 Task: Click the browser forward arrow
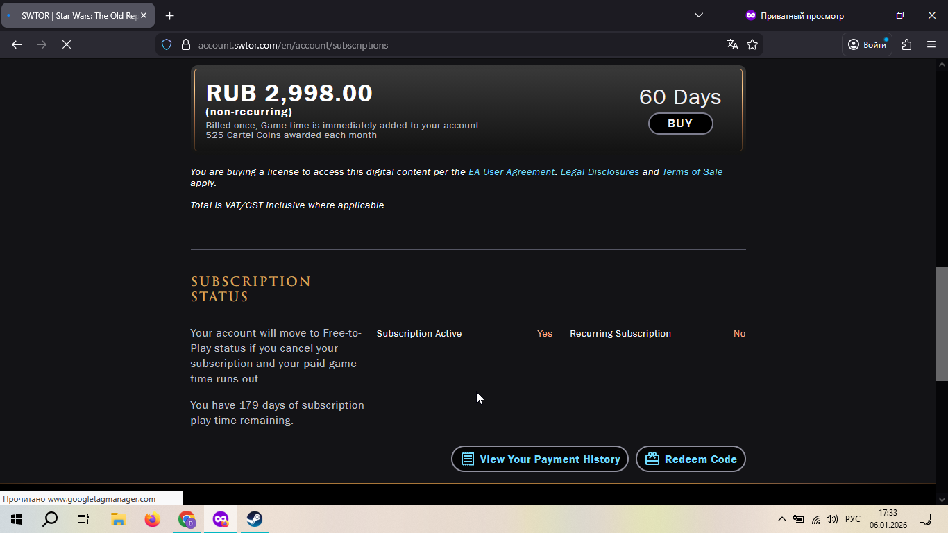[x=42, y=44]
